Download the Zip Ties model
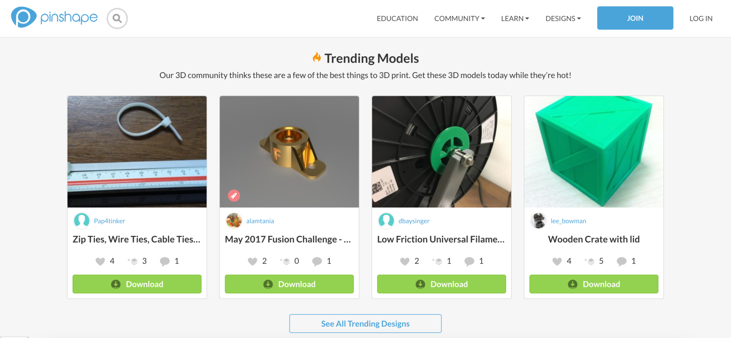Image resolution: width=731 pixels, height=338 pixels. [x=137, y=284]
